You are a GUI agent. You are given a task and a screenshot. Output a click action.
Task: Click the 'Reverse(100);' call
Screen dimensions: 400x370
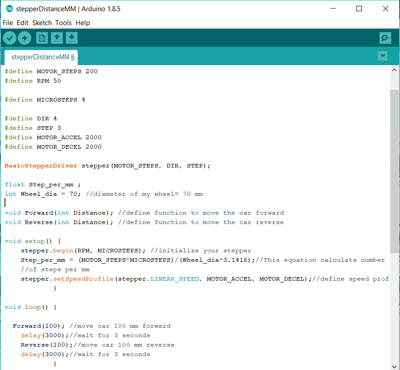tap(47, 345)
